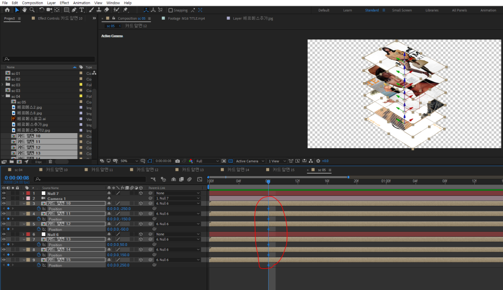Viewport: 503px width, 290px height.
Task: Open the Composition menu
Action: (x=32, y=3)
